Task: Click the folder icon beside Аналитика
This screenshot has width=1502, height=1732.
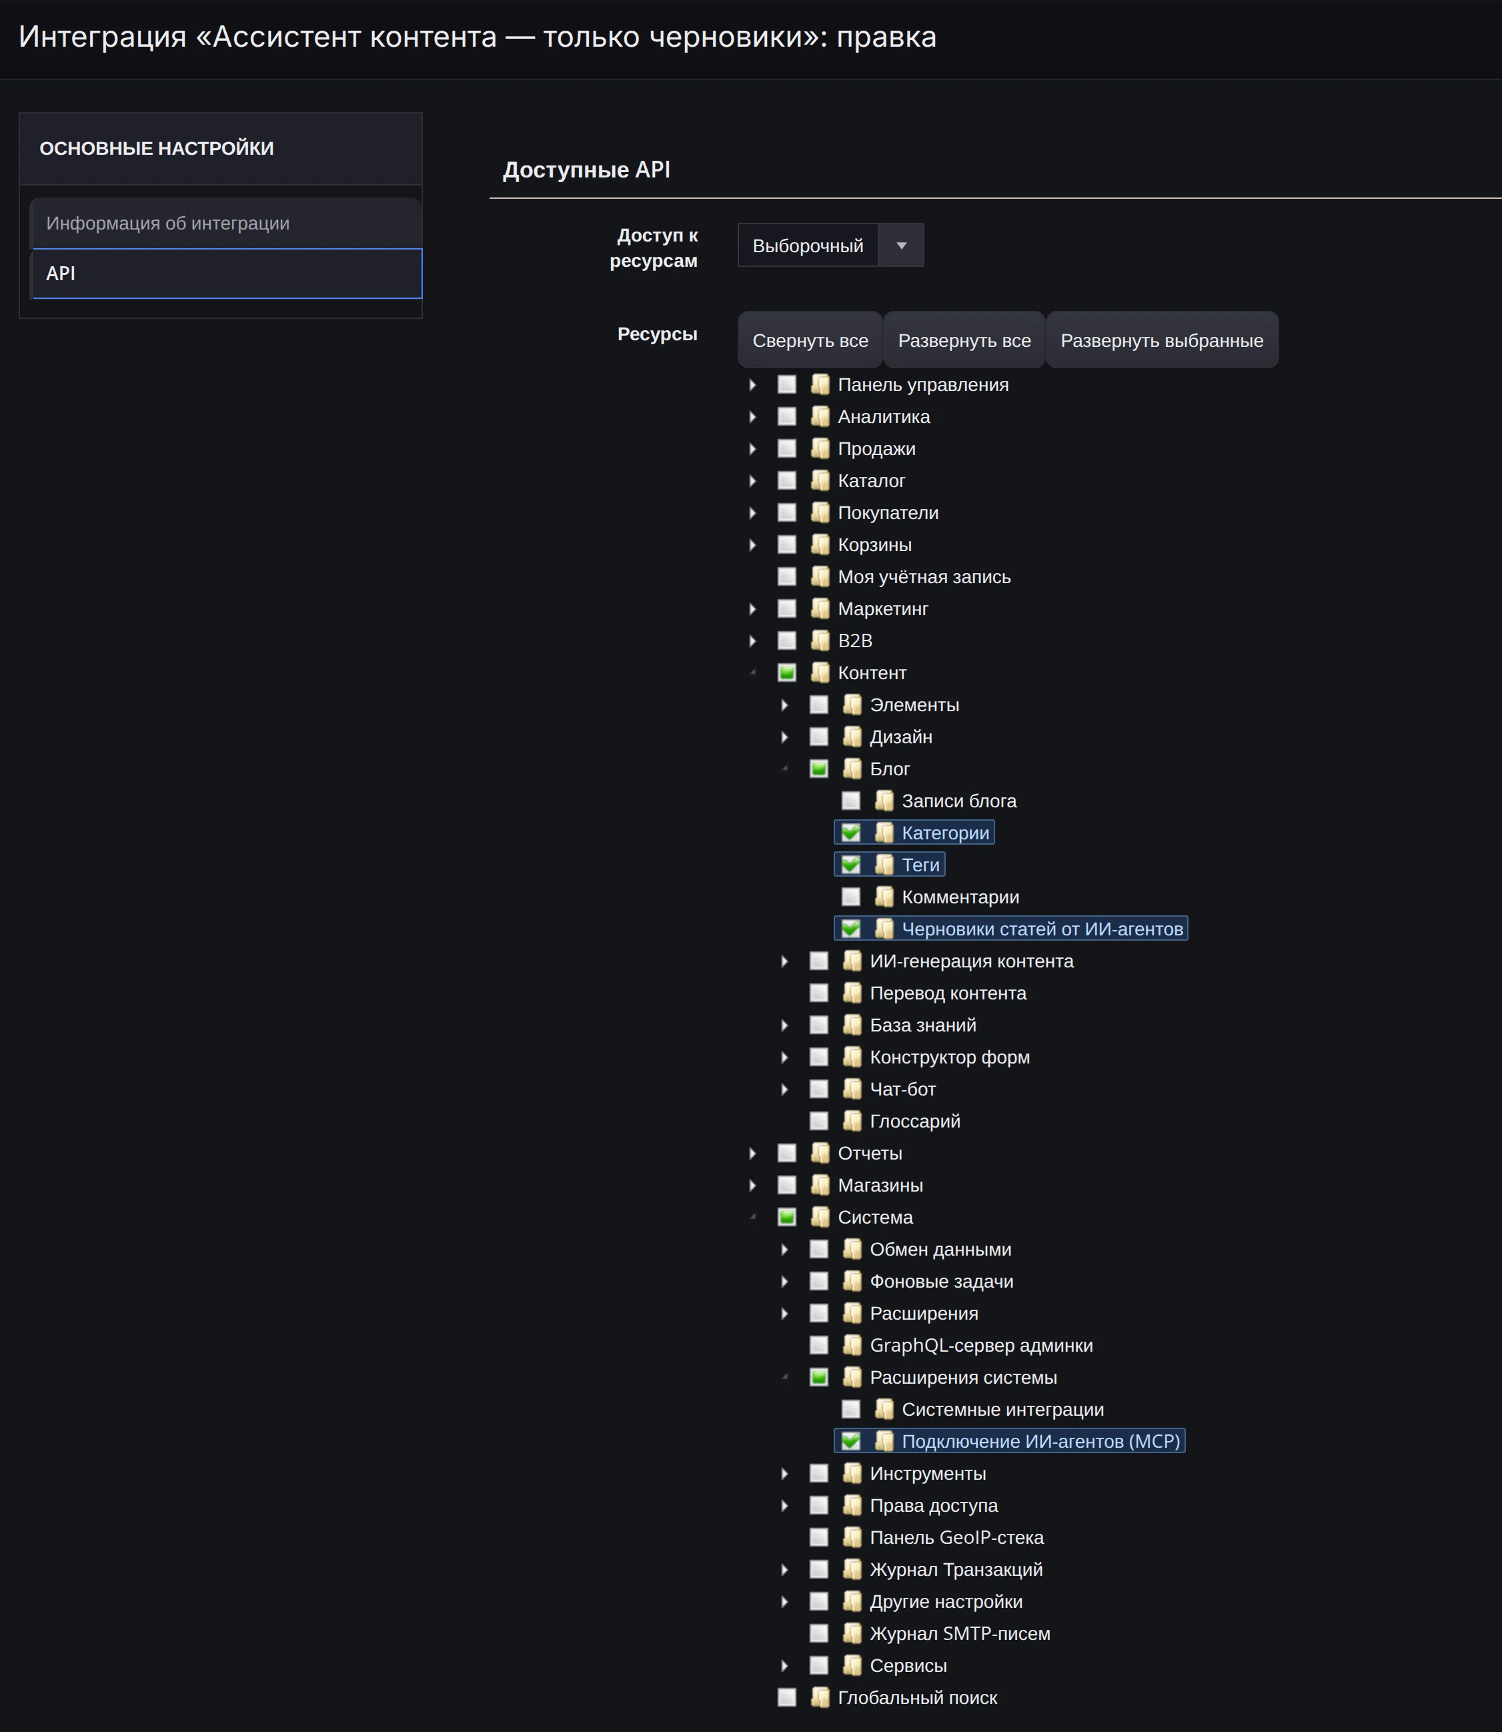Action: pyautogui.click(x=820, y=416)
